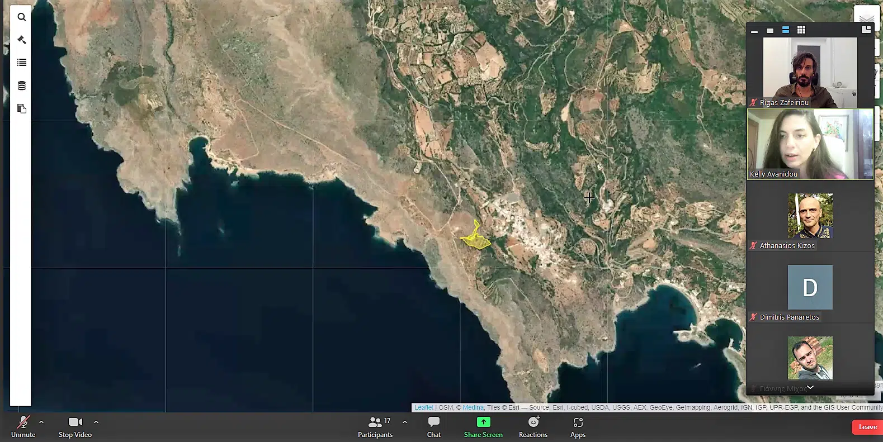Image resolution: width=883 pixels, height=442 pixels.
Task: Open the list icon in map sidebar
Action: click(x=21, y=63)
